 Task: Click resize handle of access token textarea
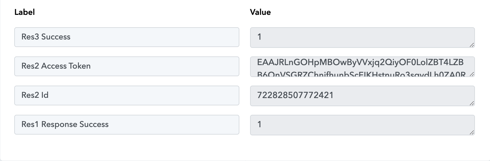tap(472, 74)
